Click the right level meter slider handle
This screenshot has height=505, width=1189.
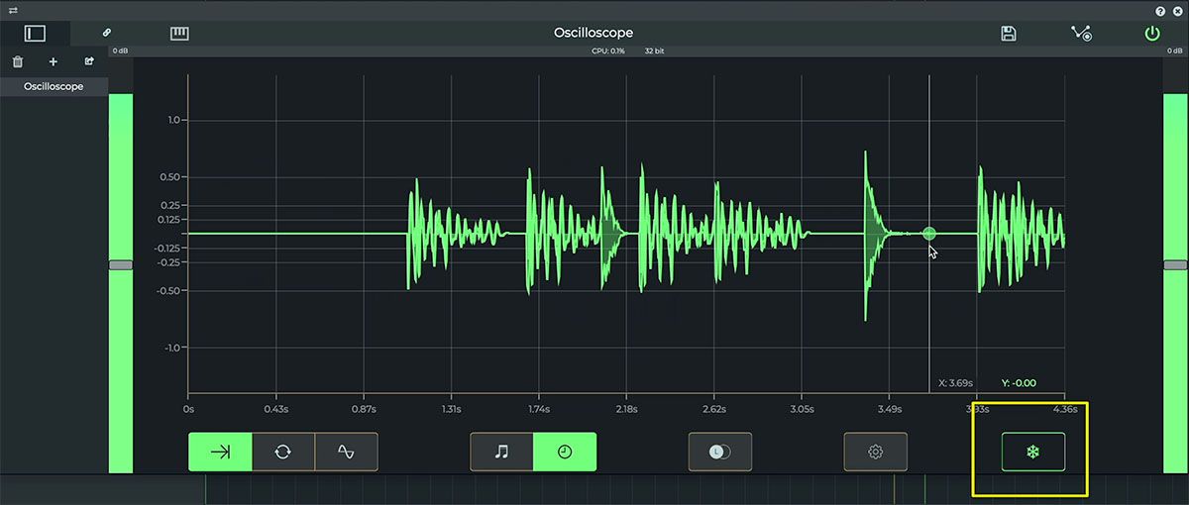(1175, 264)
